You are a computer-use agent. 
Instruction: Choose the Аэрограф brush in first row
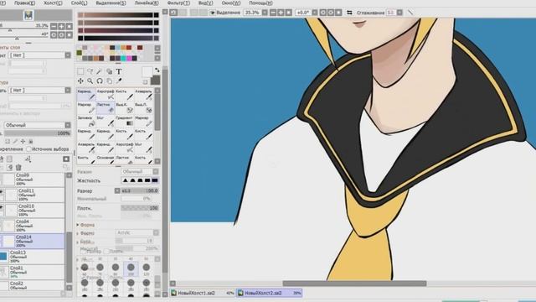(x=106, y=95)
